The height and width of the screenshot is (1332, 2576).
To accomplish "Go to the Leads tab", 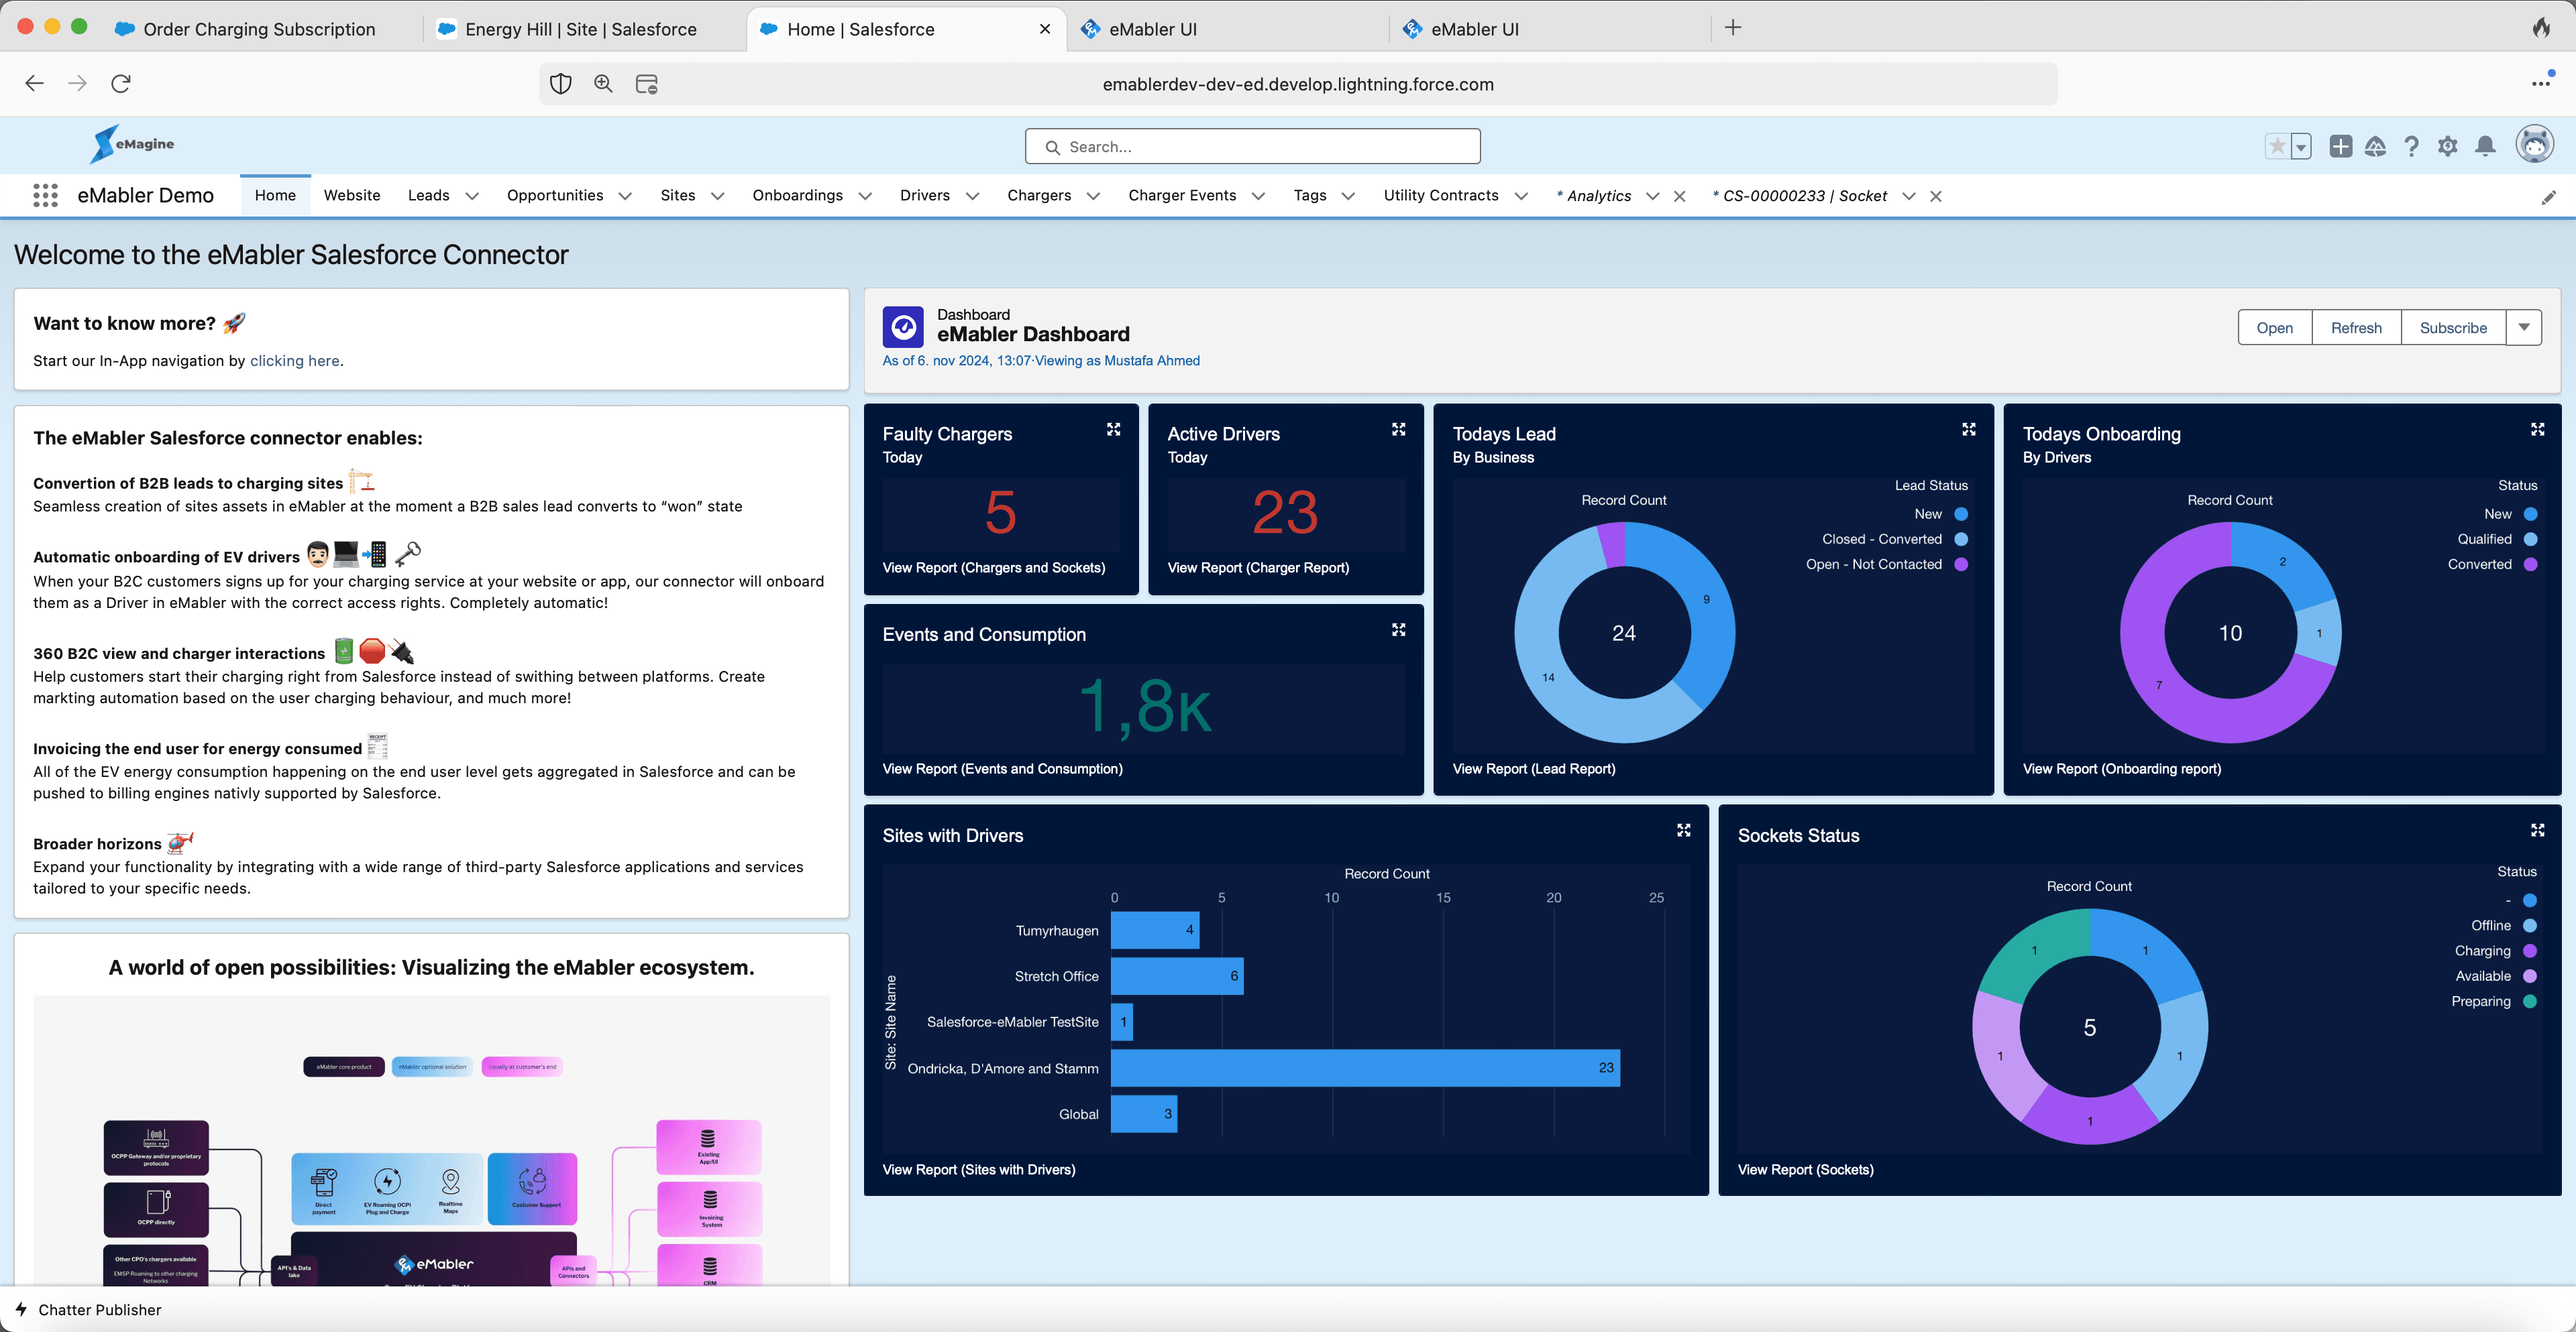I will 428,196.
